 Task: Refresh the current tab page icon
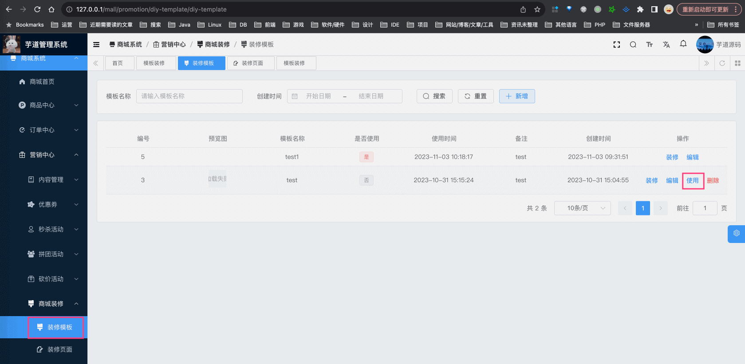(722, 63)
